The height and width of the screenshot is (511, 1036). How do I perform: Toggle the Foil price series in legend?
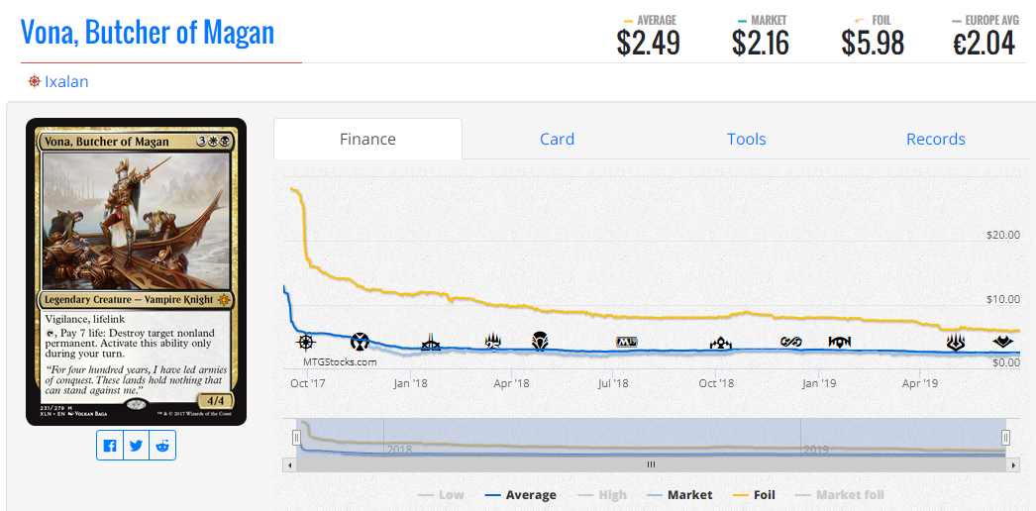[x=755, y=494]
